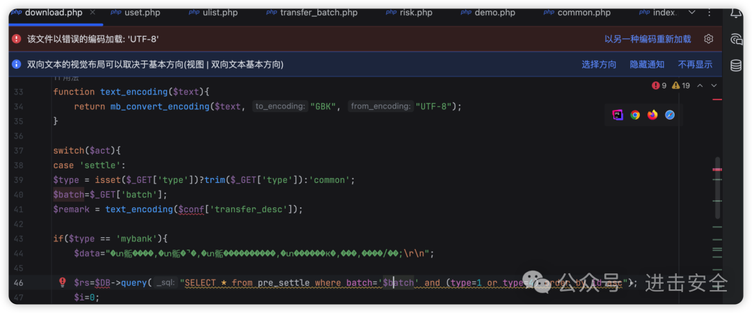
Task: Click $conf['transfer_desc'] on line 41
Action: point(237,209)
